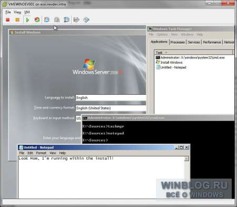The width and height of the screenshot is (237, 207).
Task: Click Notepad icon in task list
Action: [158, 67]
